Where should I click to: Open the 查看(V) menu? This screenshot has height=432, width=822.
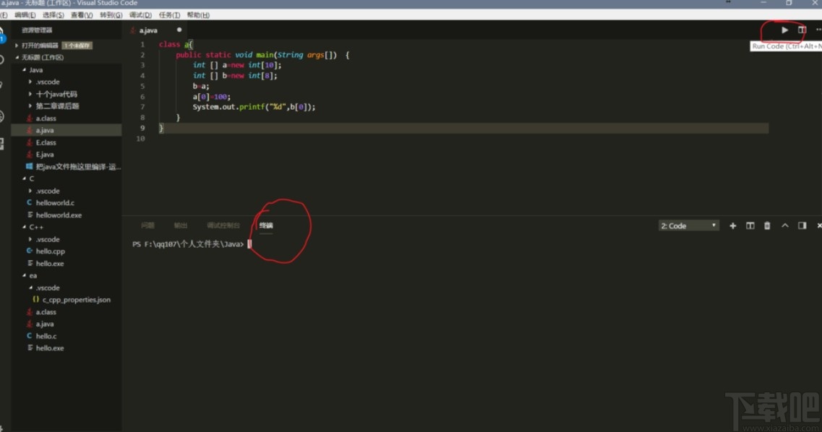81,15
